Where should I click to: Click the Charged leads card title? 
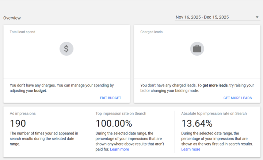click(151, 32)
